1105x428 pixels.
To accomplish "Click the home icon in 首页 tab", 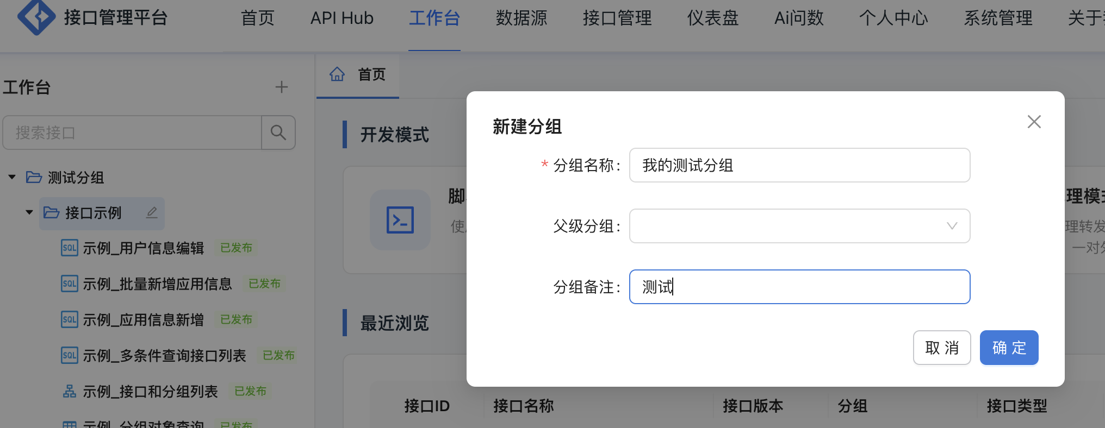I will 337,74.
